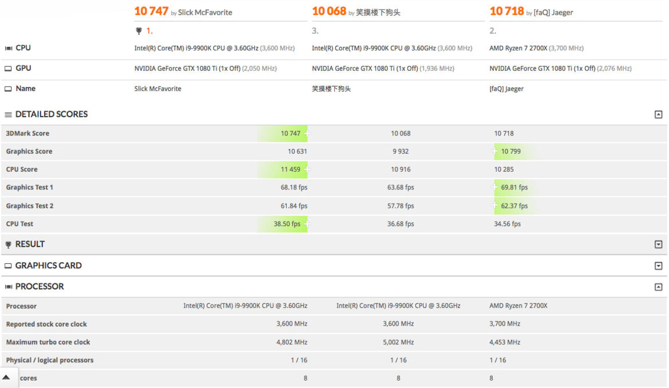Click the Result heading
The image size is (669, 388).
tap(30, 244)
